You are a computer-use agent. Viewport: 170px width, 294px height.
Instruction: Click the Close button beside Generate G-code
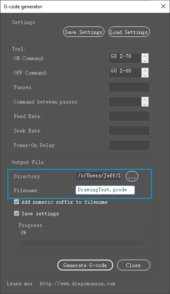pyautogui.click(x=134, y=265)
